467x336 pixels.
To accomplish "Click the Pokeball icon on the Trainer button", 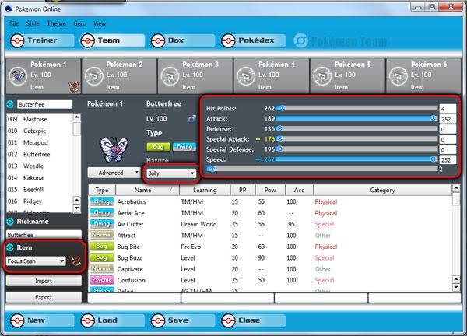I will click(x=17, y=40).
